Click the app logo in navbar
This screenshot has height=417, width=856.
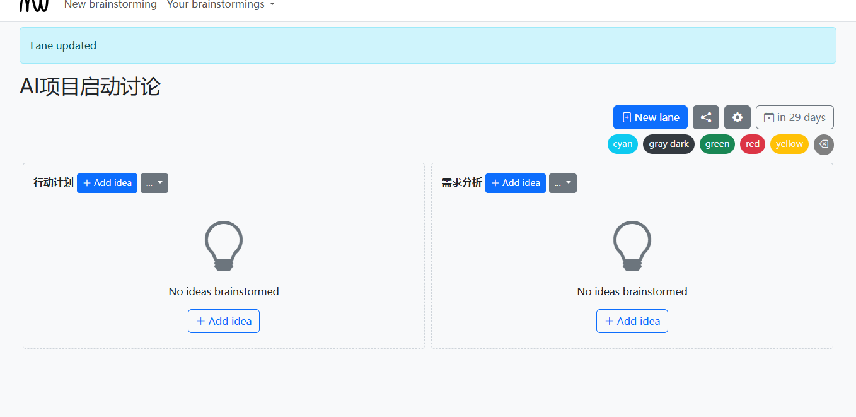coord(34,5)
